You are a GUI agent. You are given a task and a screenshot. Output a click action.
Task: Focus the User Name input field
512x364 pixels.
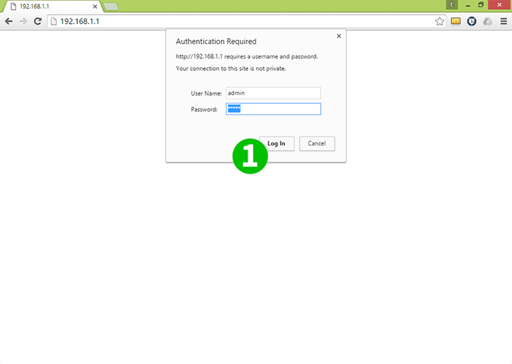[273, 93]
